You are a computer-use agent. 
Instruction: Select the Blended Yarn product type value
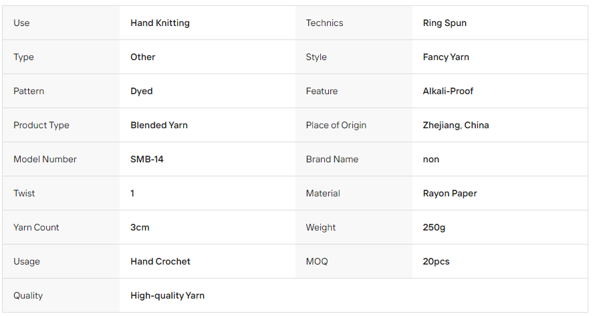(159, 125)
